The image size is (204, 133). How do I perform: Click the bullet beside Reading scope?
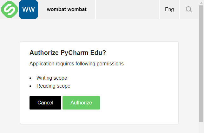[30, 86]
